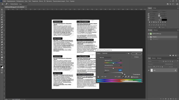Toggle Quick Mask mode in toolbar
Viewport: 179px width, 100px height.
pyautogui.click(x=2, y=70)
